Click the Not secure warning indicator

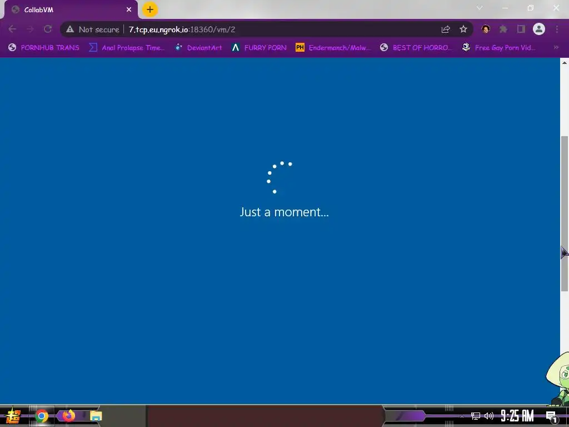point(93,29)
